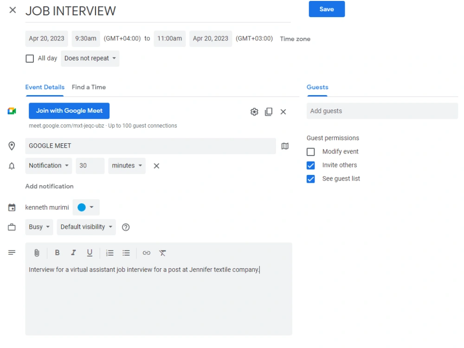The image size is (464, 348).
Task: Open the minutes unit dropdown
Action: (x=127, y=166)
